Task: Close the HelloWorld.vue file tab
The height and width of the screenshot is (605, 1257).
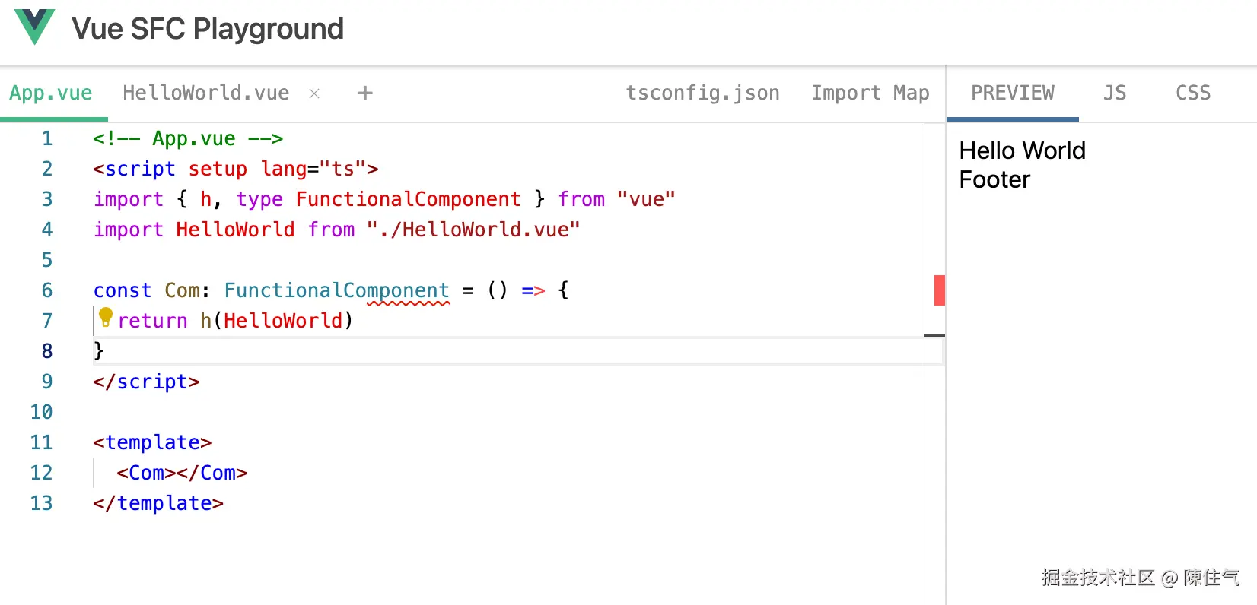Action: point(314,93)
